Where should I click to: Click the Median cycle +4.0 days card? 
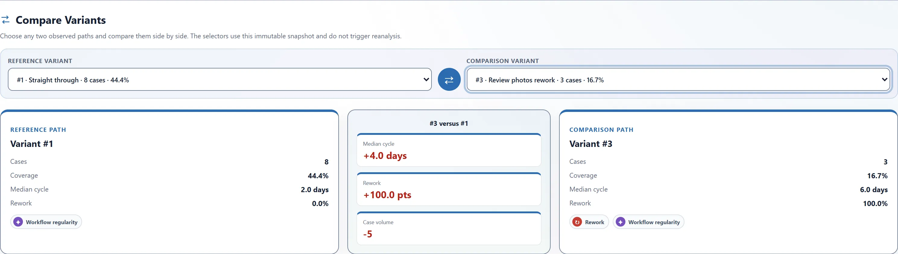click(449, 150)
